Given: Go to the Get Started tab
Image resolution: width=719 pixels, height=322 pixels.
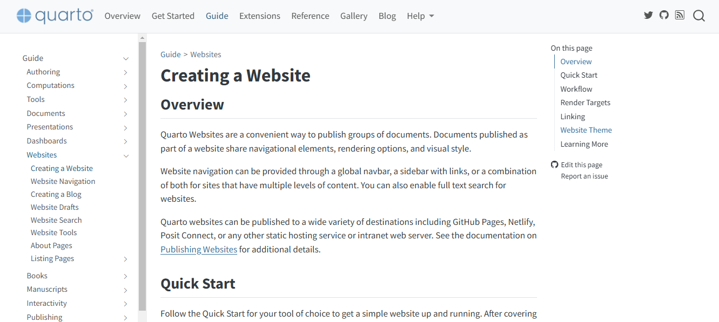Looking at the screenshot, I should 173,16.
